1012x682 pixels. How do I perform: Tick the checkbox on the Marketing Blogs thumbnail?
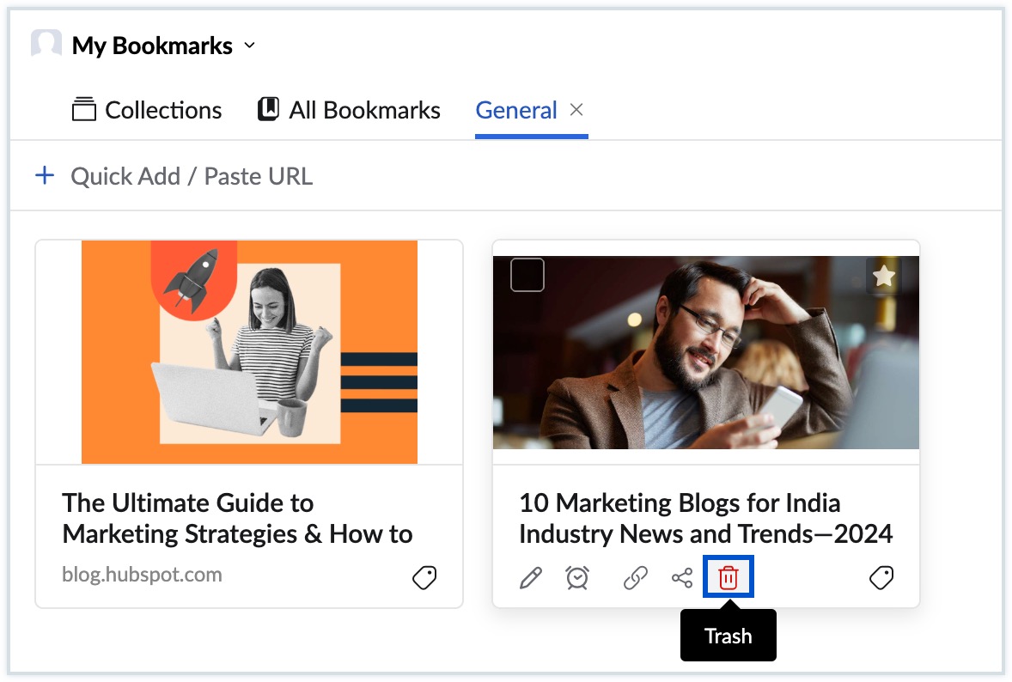(x=527, y=275)
